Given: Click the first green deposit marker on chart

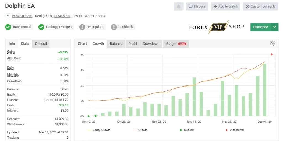Looking at the screenshot, I should [88, 116].
